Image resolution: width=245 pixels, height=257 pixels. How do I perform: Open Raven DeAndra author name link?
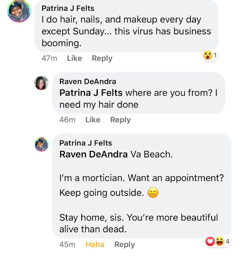[88, 82]
